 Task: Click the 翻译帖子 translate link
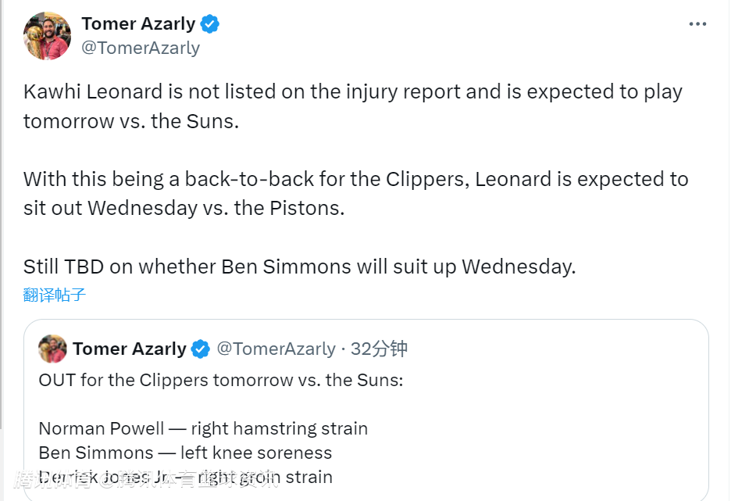55,295
